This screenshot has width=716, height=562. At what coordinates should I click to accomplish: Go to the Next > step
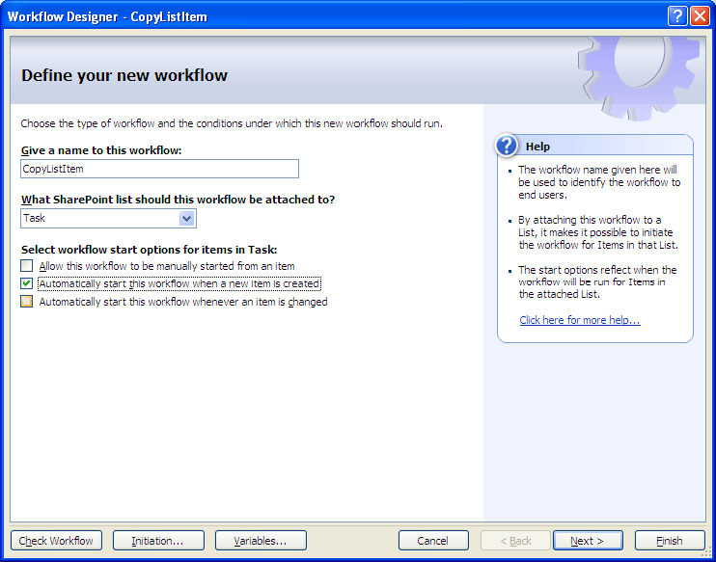point(588,541)
